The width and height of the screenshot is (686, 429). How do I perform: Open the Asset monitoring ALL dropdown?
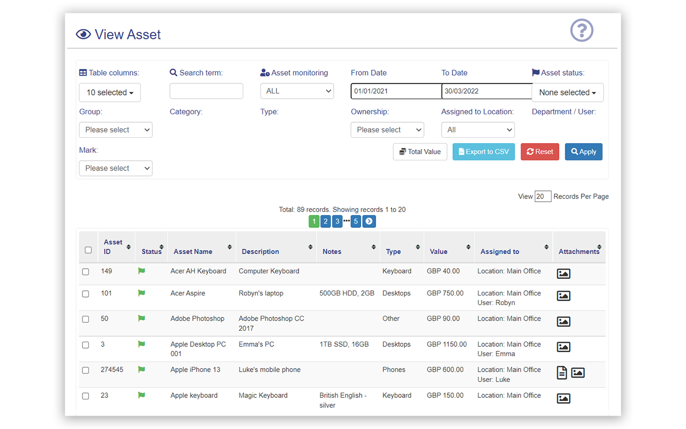[x=297, y=91]
